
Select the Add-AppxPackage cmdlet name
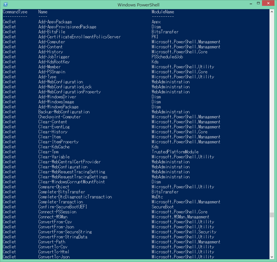(55, 22)
